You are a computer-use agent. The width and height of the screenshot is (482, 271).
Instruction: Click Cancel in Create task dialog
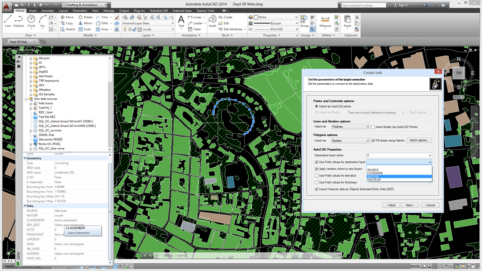click(x=430, y=205)
